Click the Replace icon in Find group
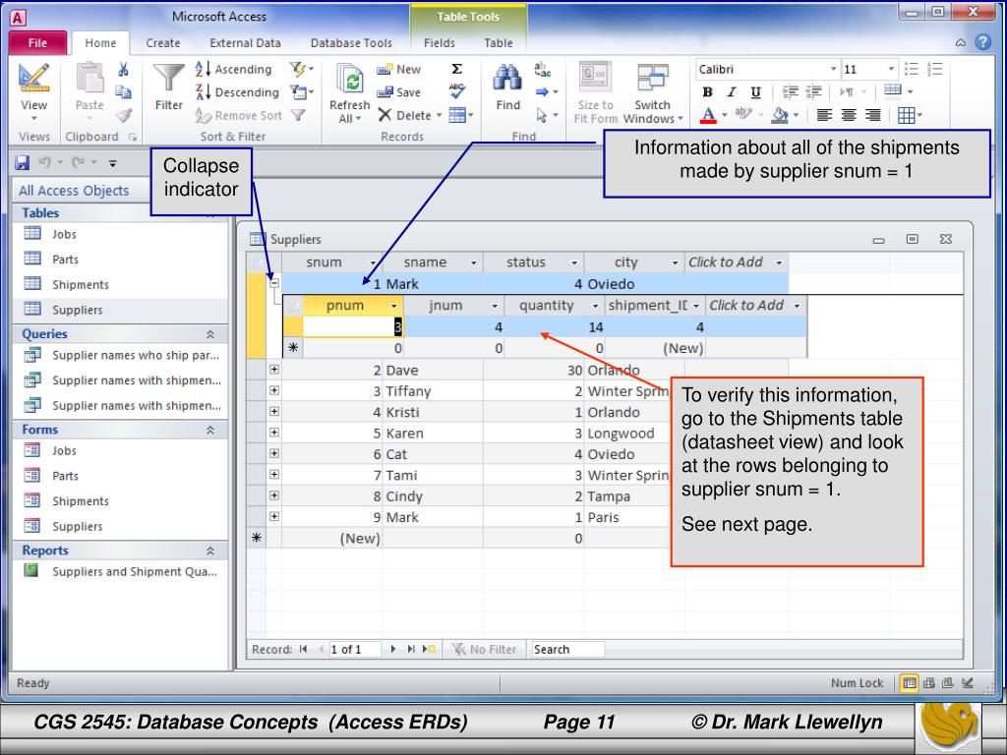The image size is (1007, 755). coord(542,70)
